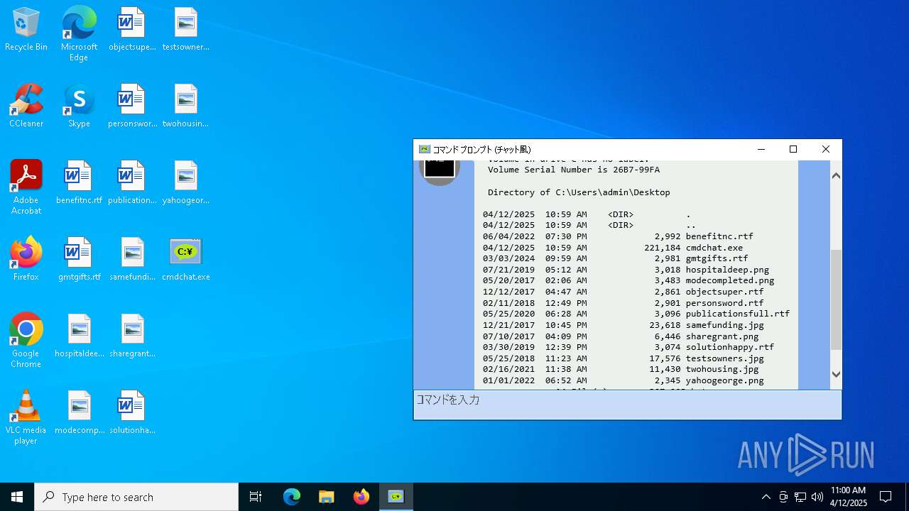This screenshot has height=511, width=909.
Task: Select the sharegrant image file icon
Action: pyautogui.click(x=132, y=336)
